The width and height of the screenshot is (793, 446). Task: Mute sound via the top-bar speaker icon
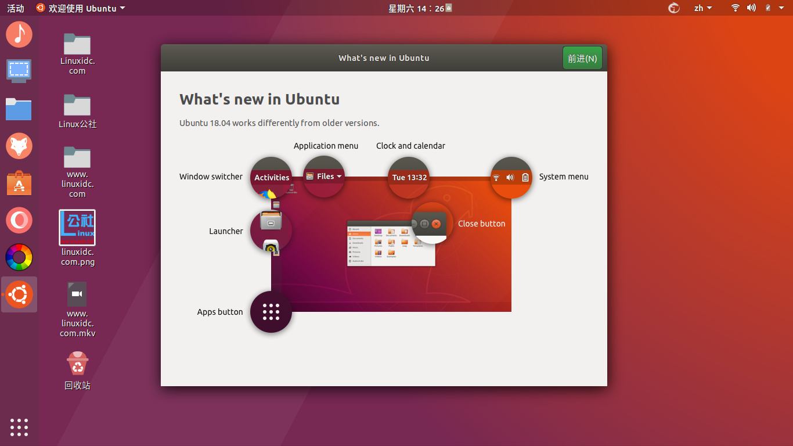[x=751, y=8]
